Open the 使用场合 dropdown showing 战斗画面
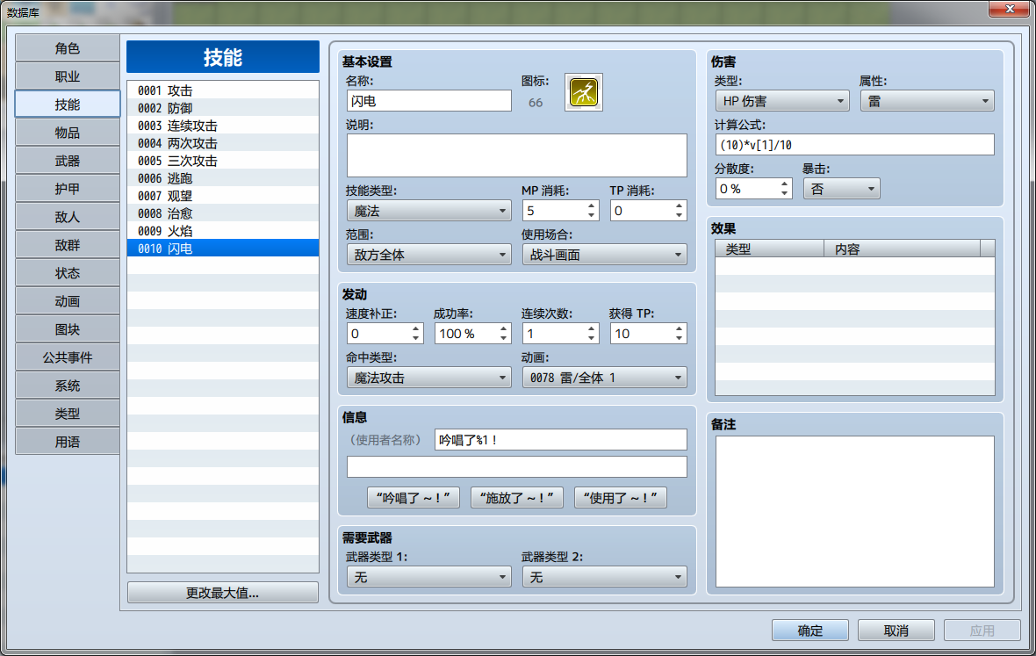The height and width of the screenshot is (656, 1036). 605,255
